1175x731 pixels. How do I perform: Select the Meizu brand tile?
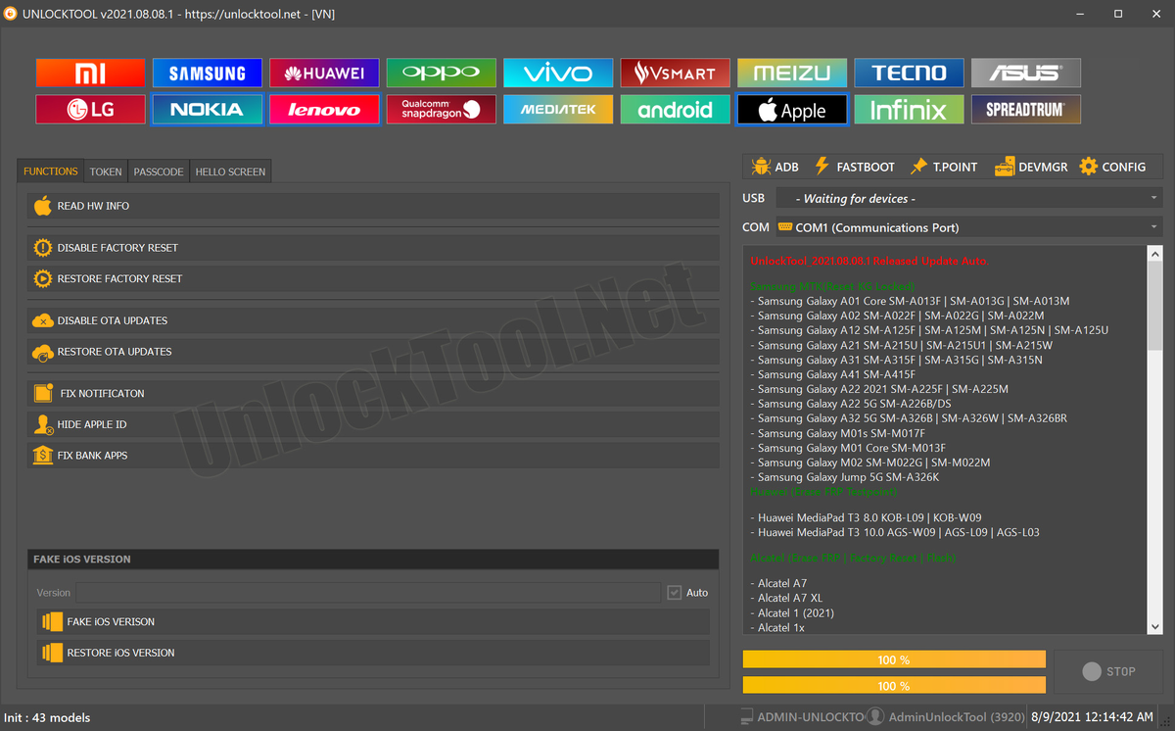pos(792,73)
